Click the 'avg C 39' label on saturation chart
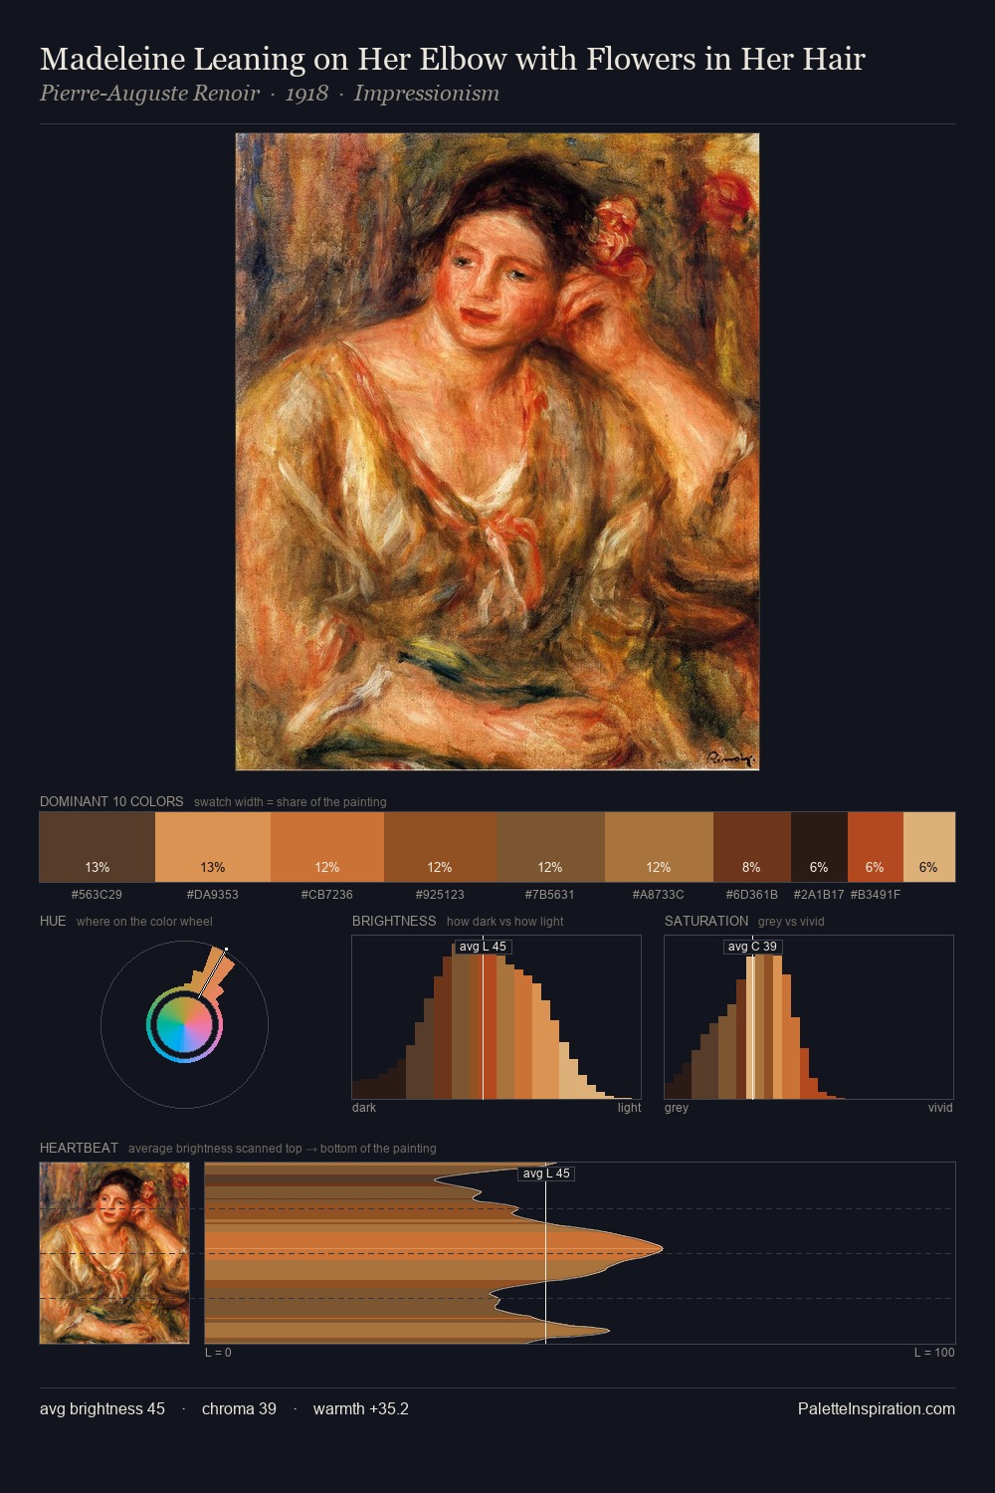Viewport: 995px width, 1493px height. coord(752,947)
